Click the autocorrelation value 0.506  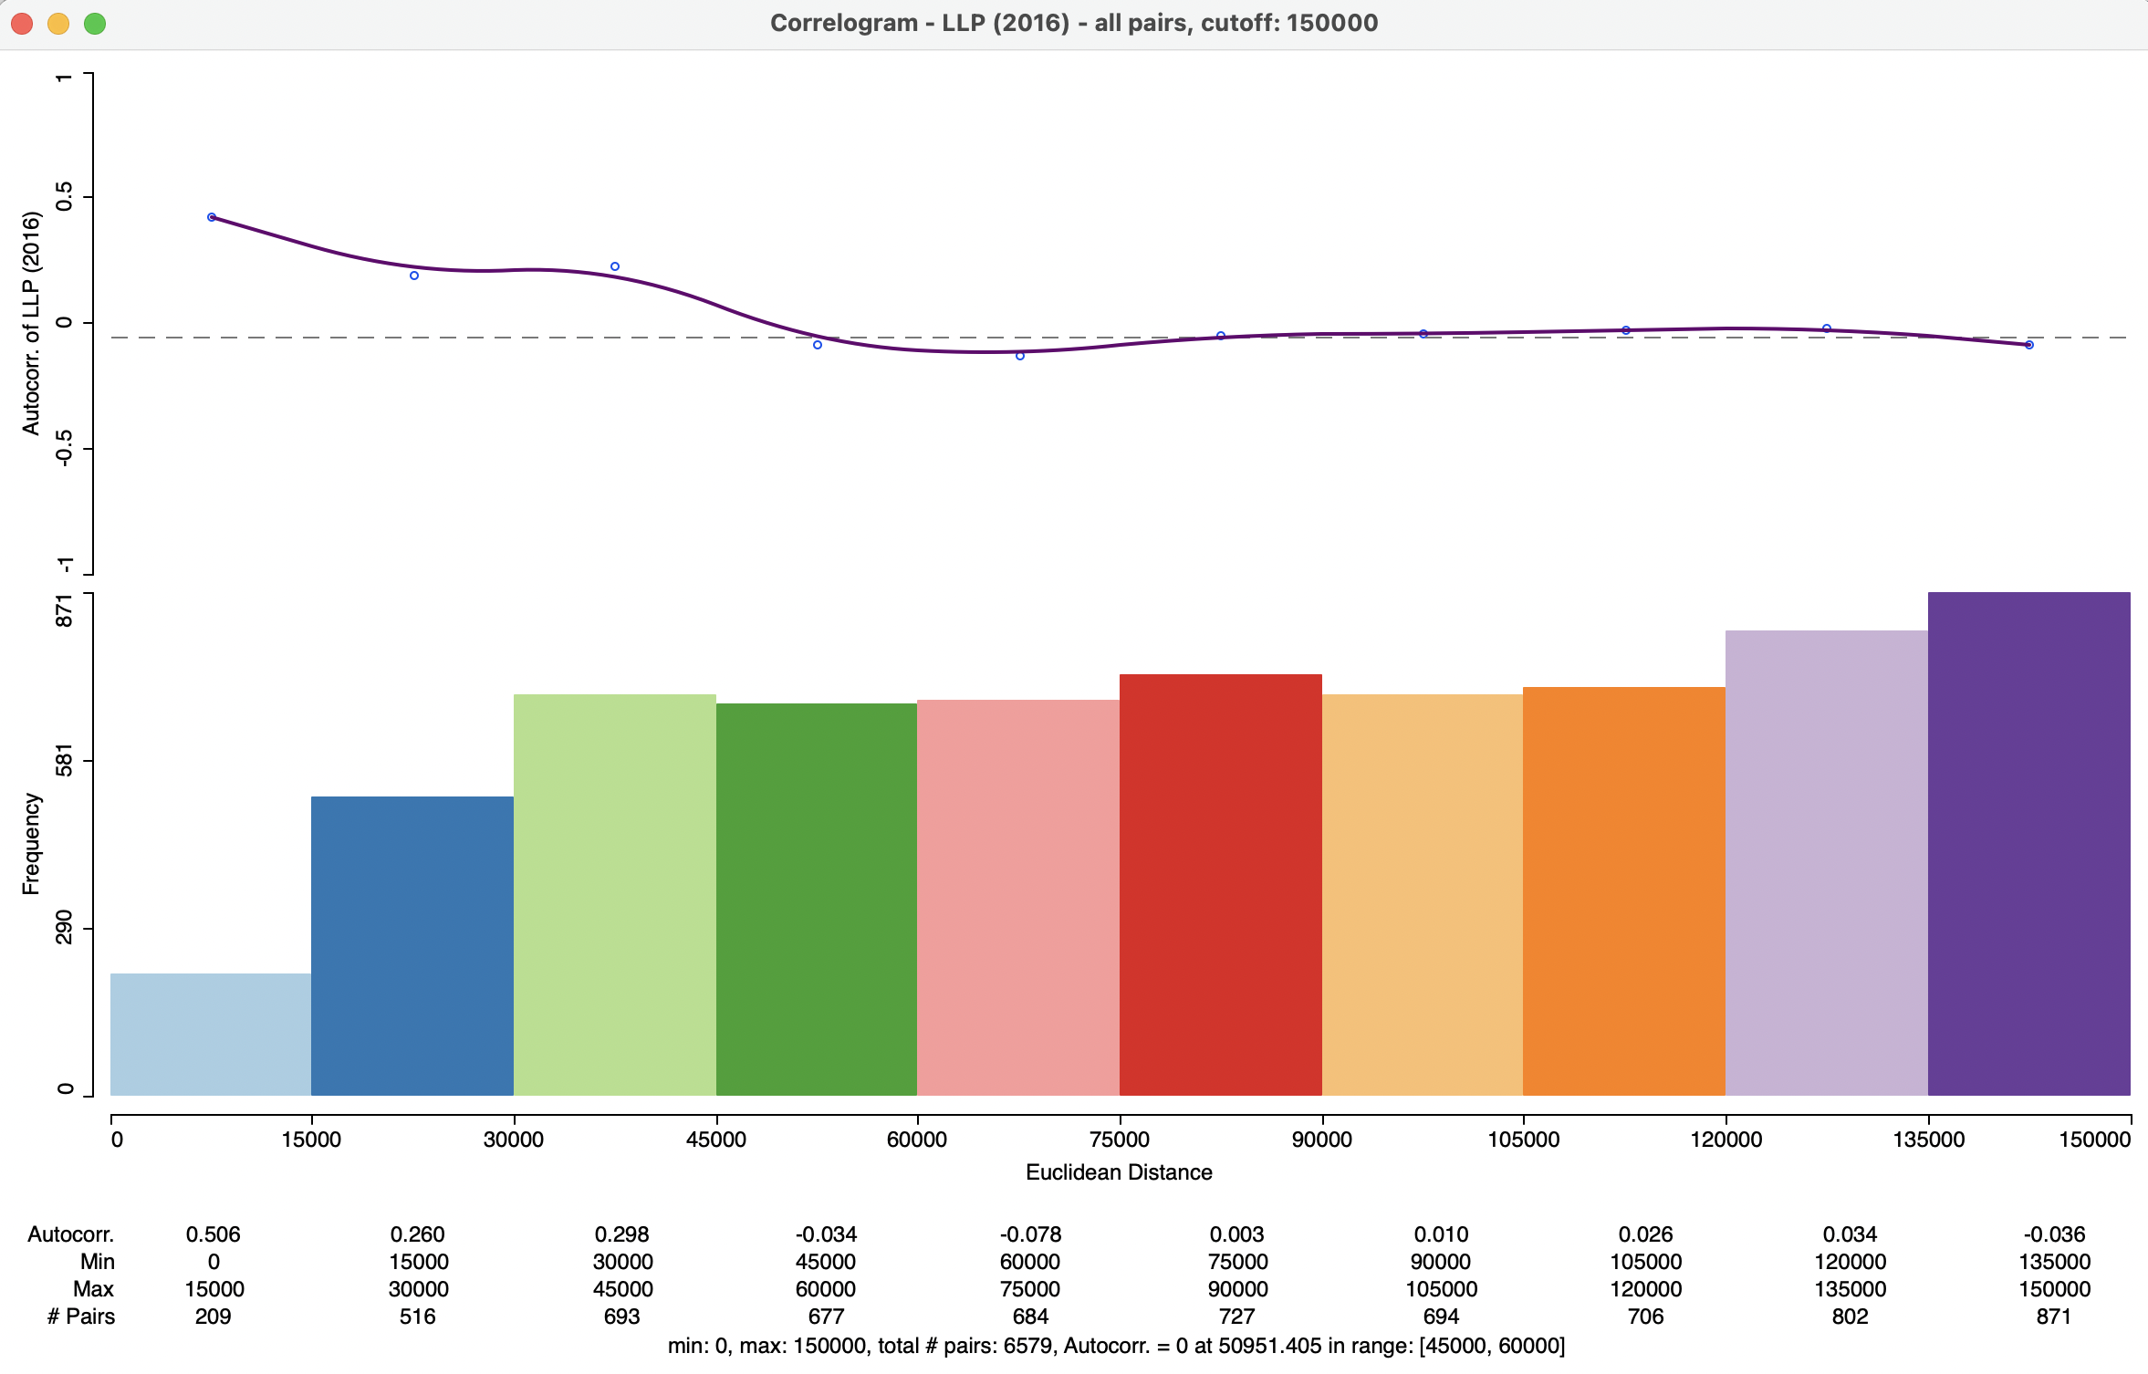point(213,1234)
